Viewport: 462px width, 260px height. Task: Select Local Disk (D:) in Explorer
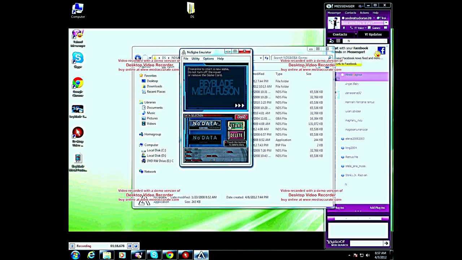click(156, 156)
